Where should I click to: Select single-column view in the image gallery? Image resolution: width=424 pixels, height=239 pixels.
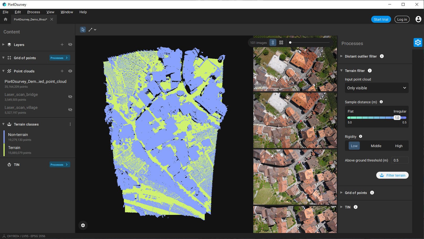point(273,42)
